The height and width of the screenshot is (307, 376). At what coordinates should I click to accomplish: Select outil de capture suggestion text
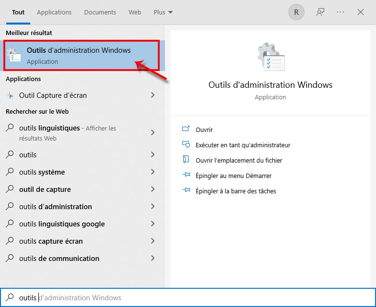[45, 189]
